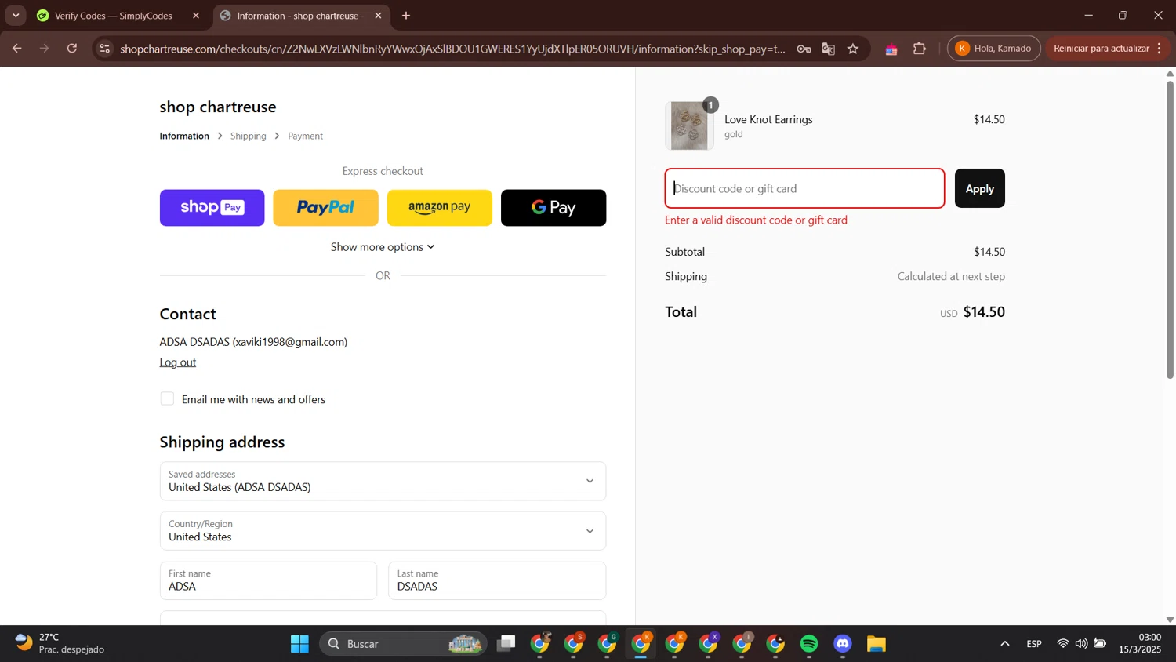Show hidden system tray icons
Viewport: 1176px width, 662px height.
(x=1005, y=644)
